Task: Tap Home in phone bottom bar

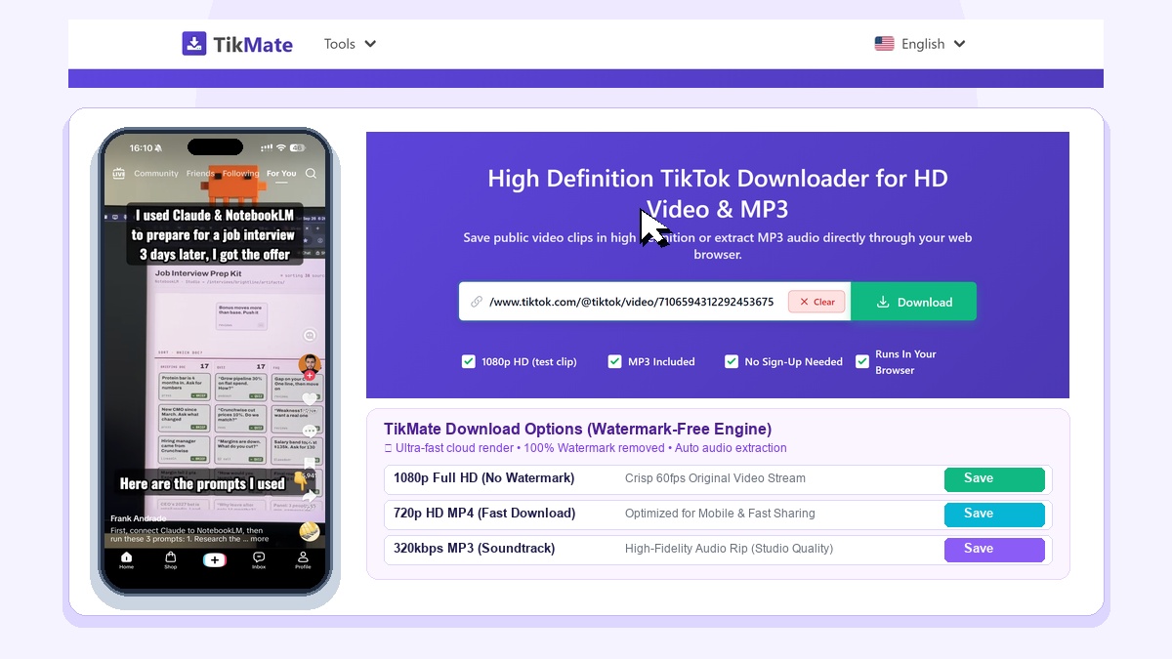Action: coord(126,560)
